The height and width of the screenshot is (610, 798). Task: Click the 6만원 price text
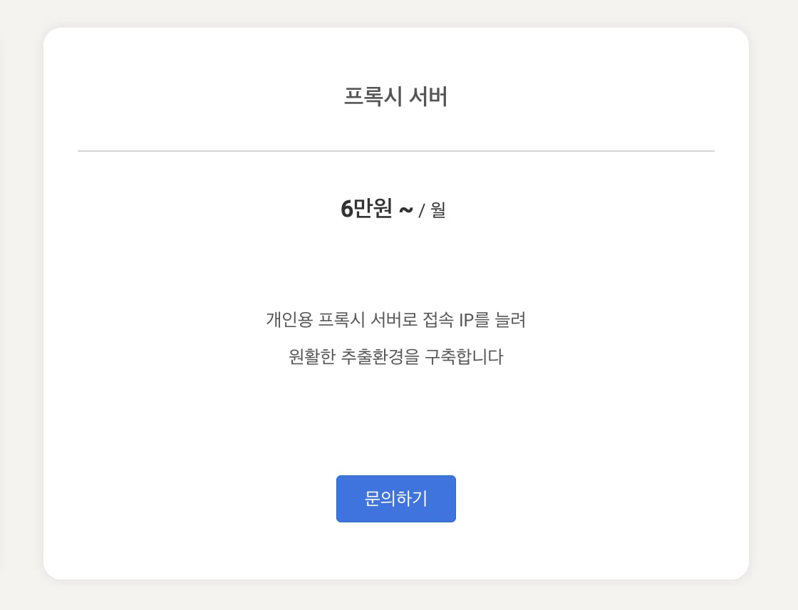click(x=366, y=210)
